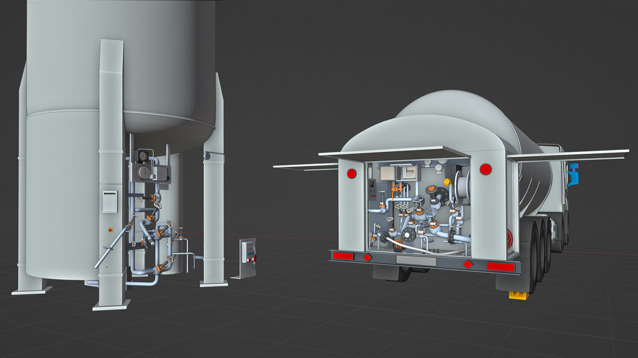This screenshot has height=358, width=638.
Task: Click right red diamond reflector on bumper
Action: tap(468, 264)
